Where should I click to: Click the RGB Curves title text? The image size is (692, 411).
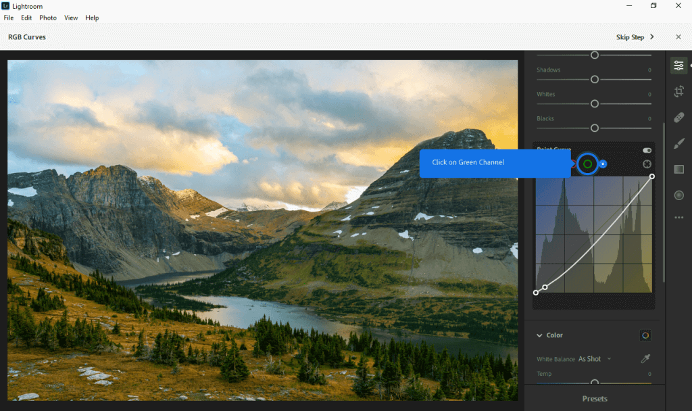coord(27,37)
